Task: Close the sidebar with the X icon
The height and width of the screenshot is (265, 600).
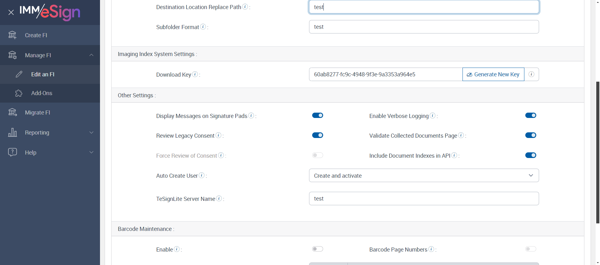Action: tap(11, 13)
